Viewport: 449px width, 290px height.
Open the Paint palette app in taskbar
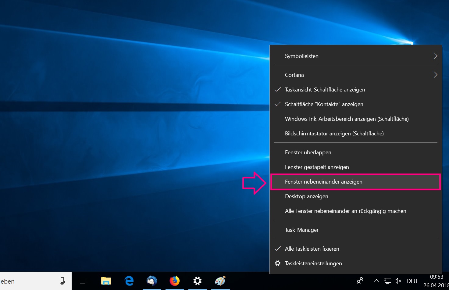(220, 281)
